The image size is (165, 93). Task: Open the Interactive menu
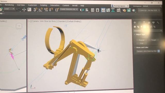point(55,5)
